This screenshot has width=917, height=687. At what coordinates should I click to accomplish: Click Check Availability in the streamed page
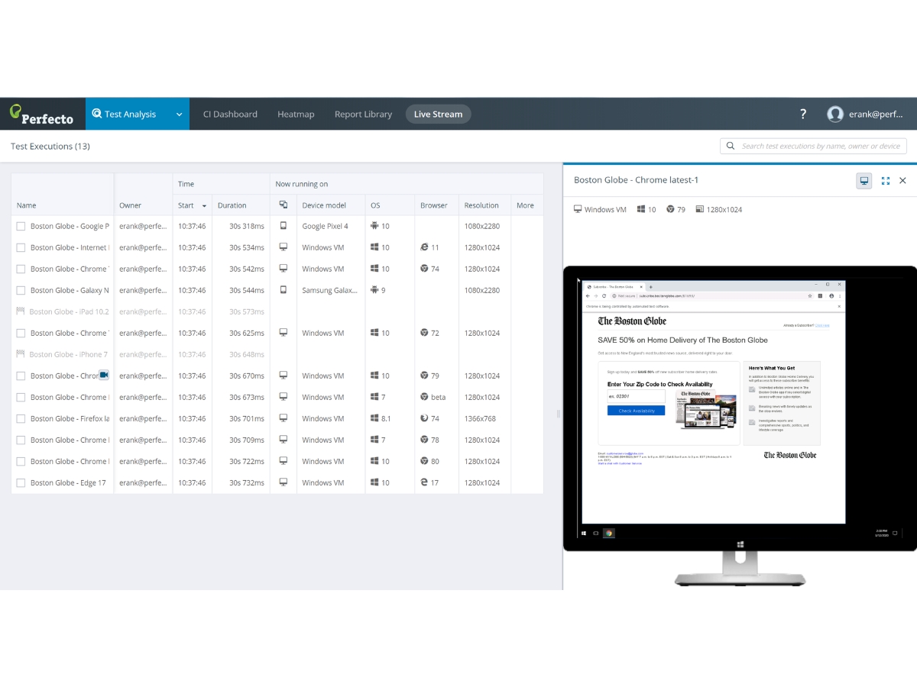tap(636, 411)
